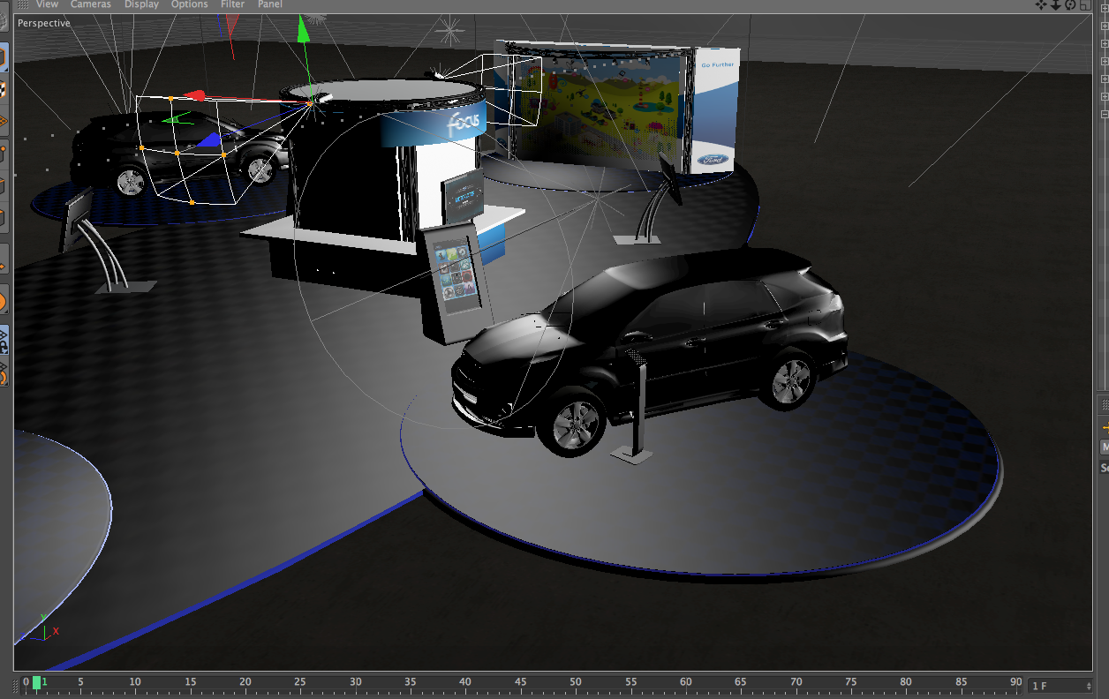Click the green Y-axis arrow handle
Viewport: 1109px width, 699px height.
point(304,32)
